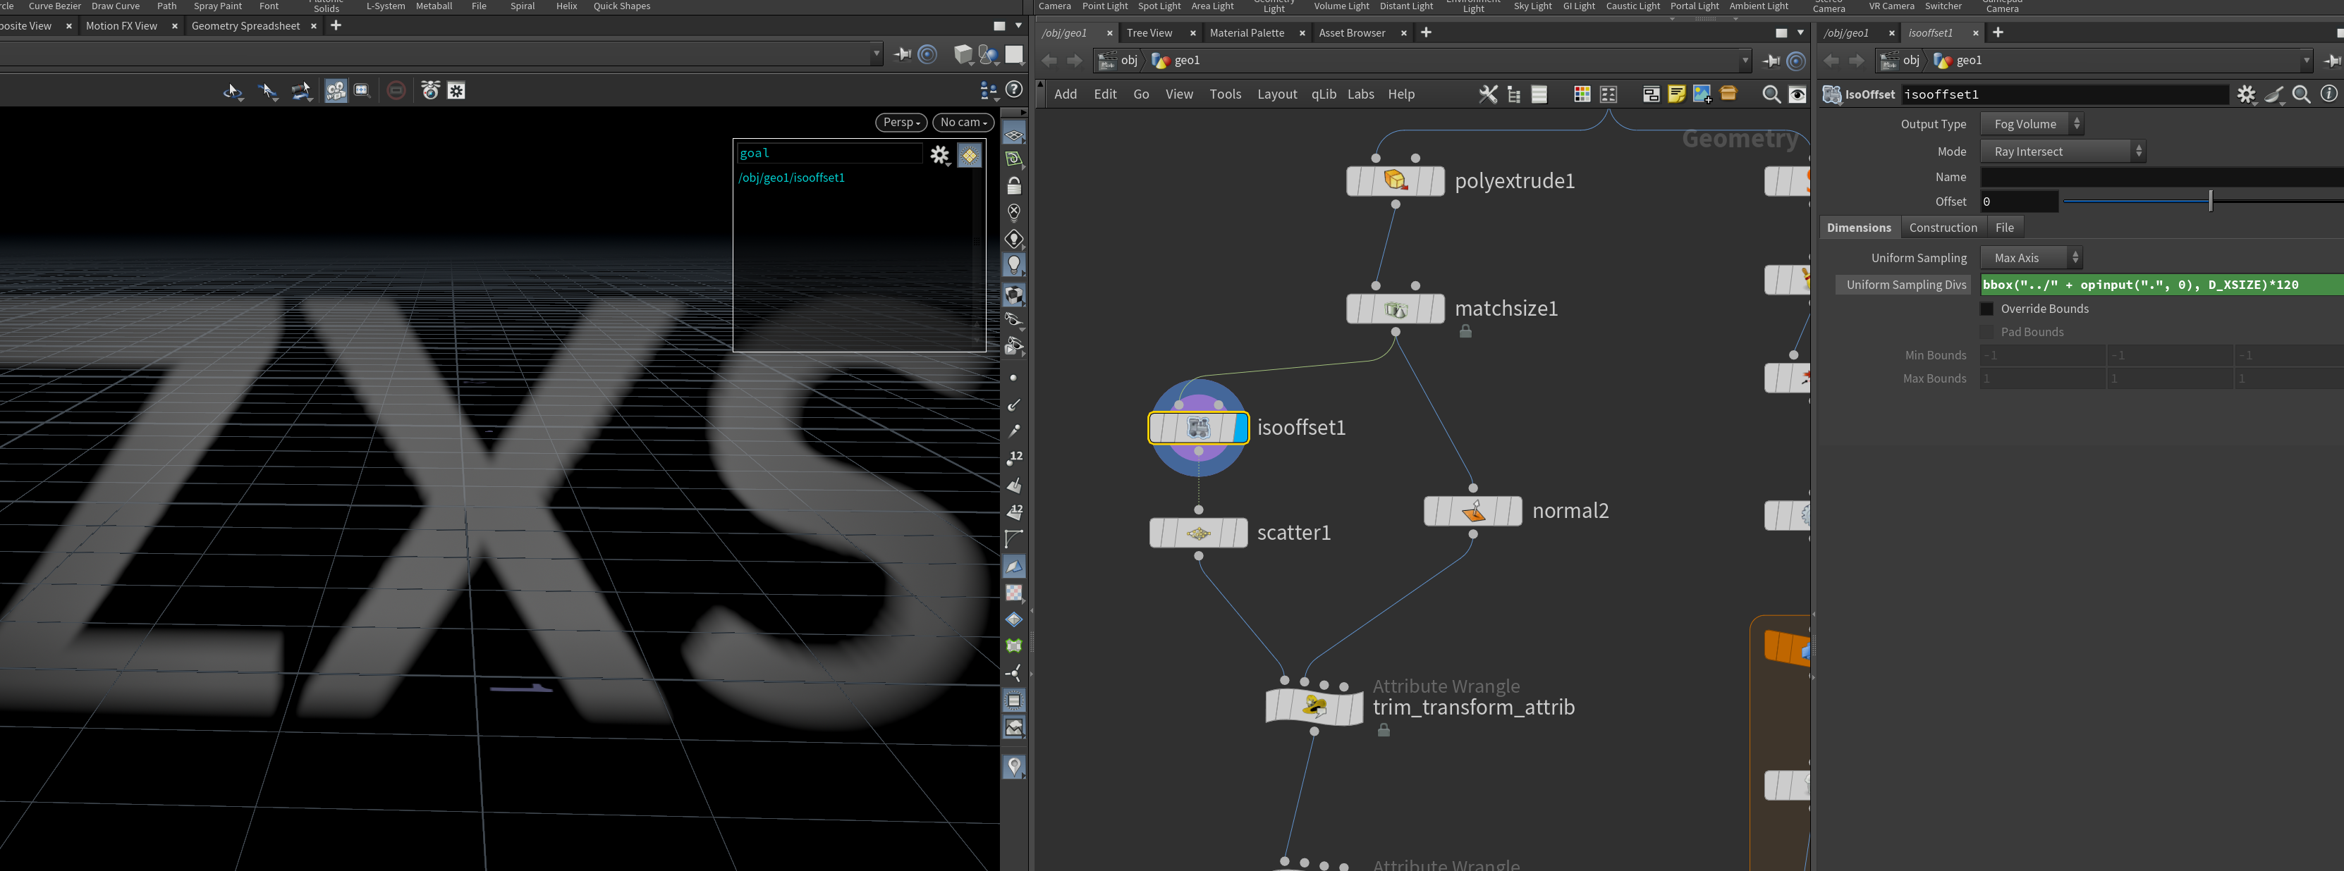Click the polyextrude1 node icon
This screenshot has width=2344, height=871.
tap(1395, 180)
